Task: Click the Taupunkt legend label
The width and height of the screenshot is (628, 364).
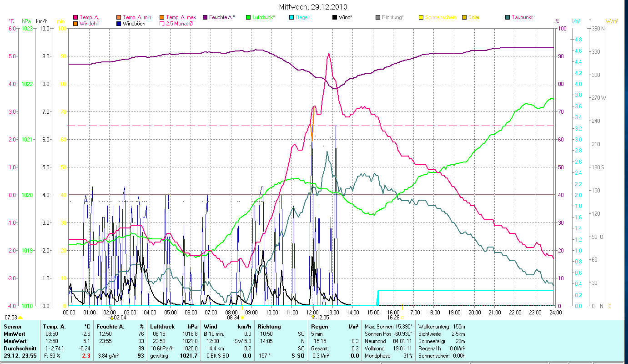Action: click(x=522, y=17)
